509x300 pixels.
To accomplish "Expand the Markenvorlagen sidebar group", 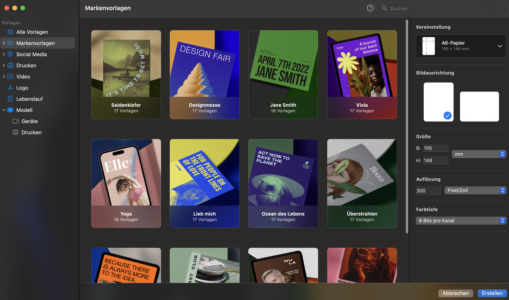I will [x=4, y=43].
